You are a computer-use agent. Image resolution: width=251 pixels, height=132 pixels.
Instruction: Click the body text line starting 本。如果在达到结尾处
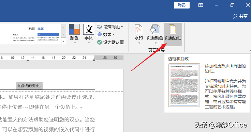[47, 97]
